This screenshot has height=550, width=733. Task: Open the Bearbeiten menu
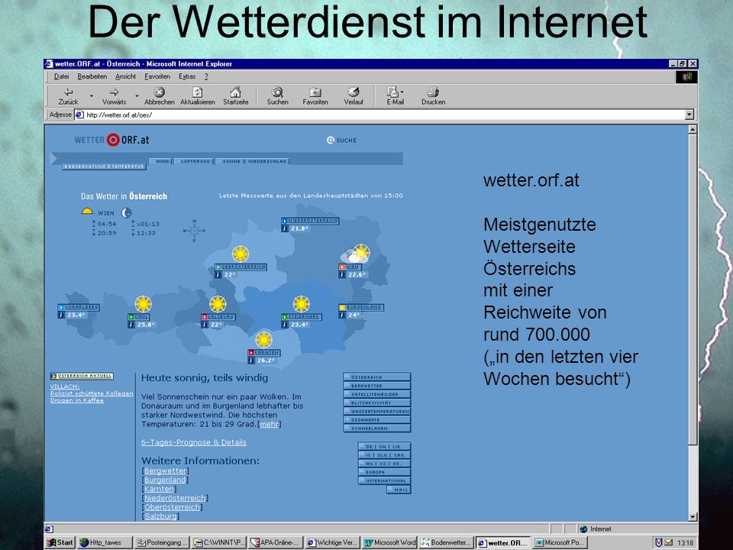[92, 76]
